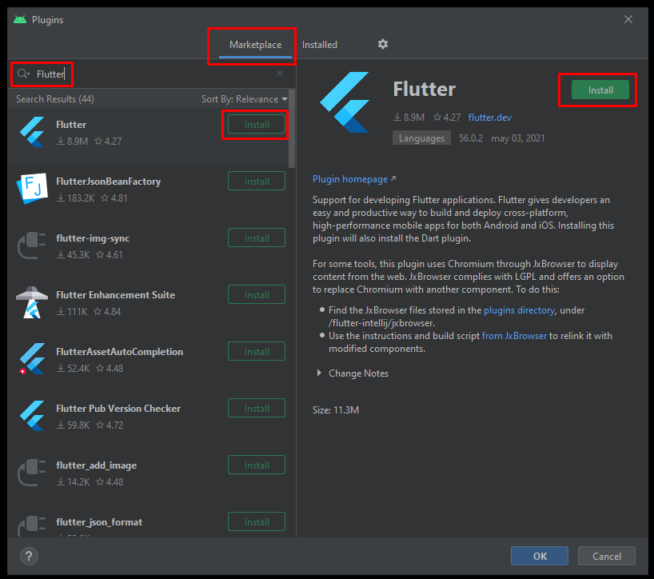
Task: Click the Flutter Pub Version Checker icon
Action: pos(32,416)
